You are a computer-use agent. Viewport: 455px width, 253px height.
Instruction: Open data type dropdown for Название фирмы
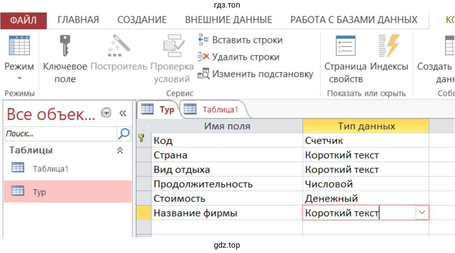coord(422,212)
